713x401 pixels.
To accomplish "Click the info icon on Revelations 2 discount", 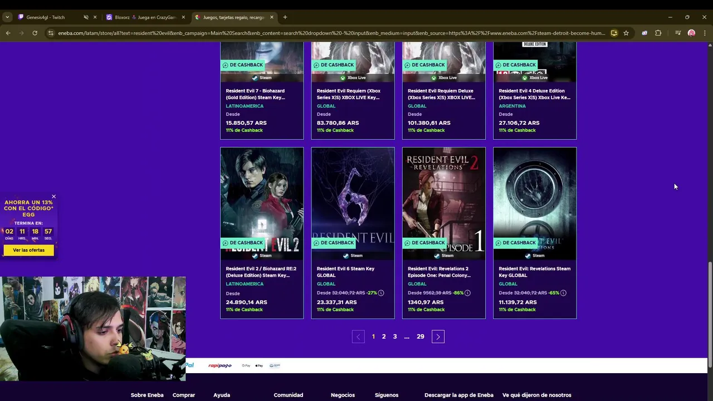I will pos(467,293).
